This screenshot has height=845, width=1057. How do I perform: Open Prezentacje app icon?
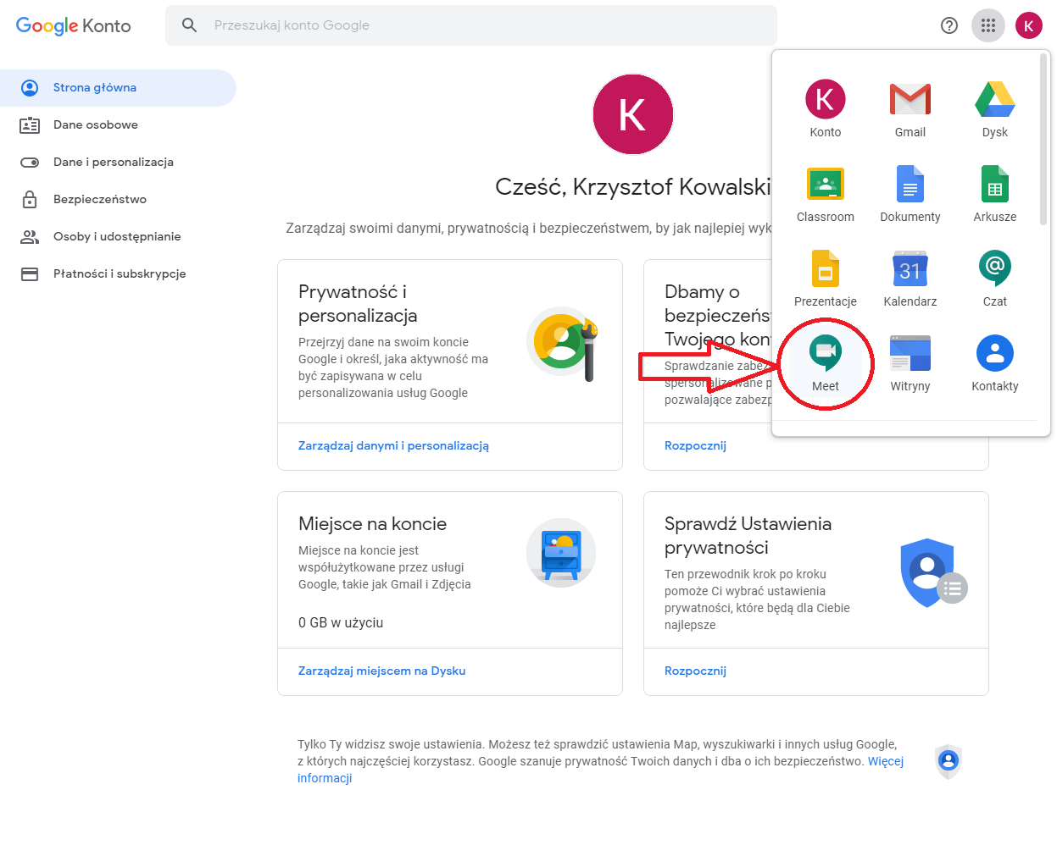(825, 278)
